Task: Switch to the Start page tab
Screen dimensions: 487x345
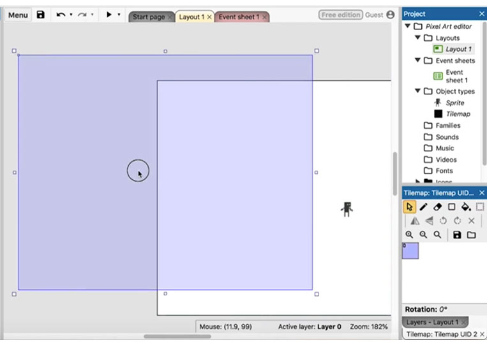Action: [x=149, y=17]
